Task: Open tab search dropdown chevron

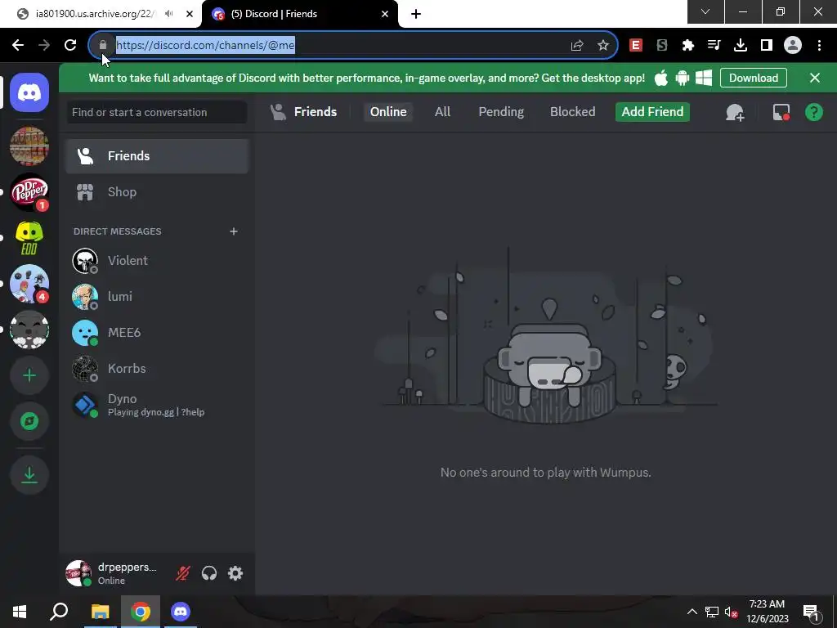Action: tap(705, 11)
